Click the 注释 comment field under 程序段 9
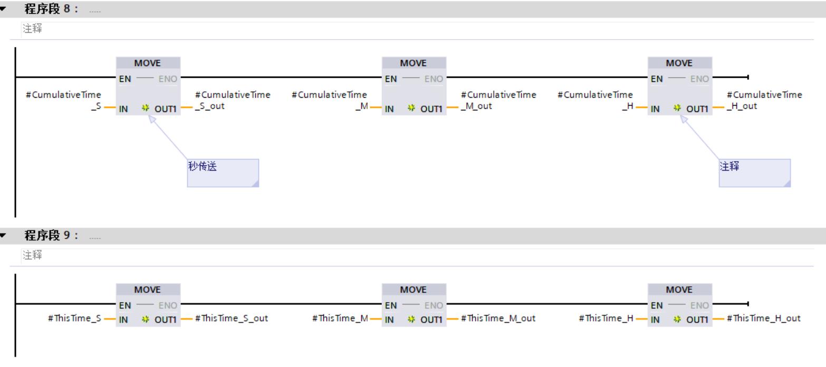Image resolution: width=826 pixels, height=367 pixels. 32,256
